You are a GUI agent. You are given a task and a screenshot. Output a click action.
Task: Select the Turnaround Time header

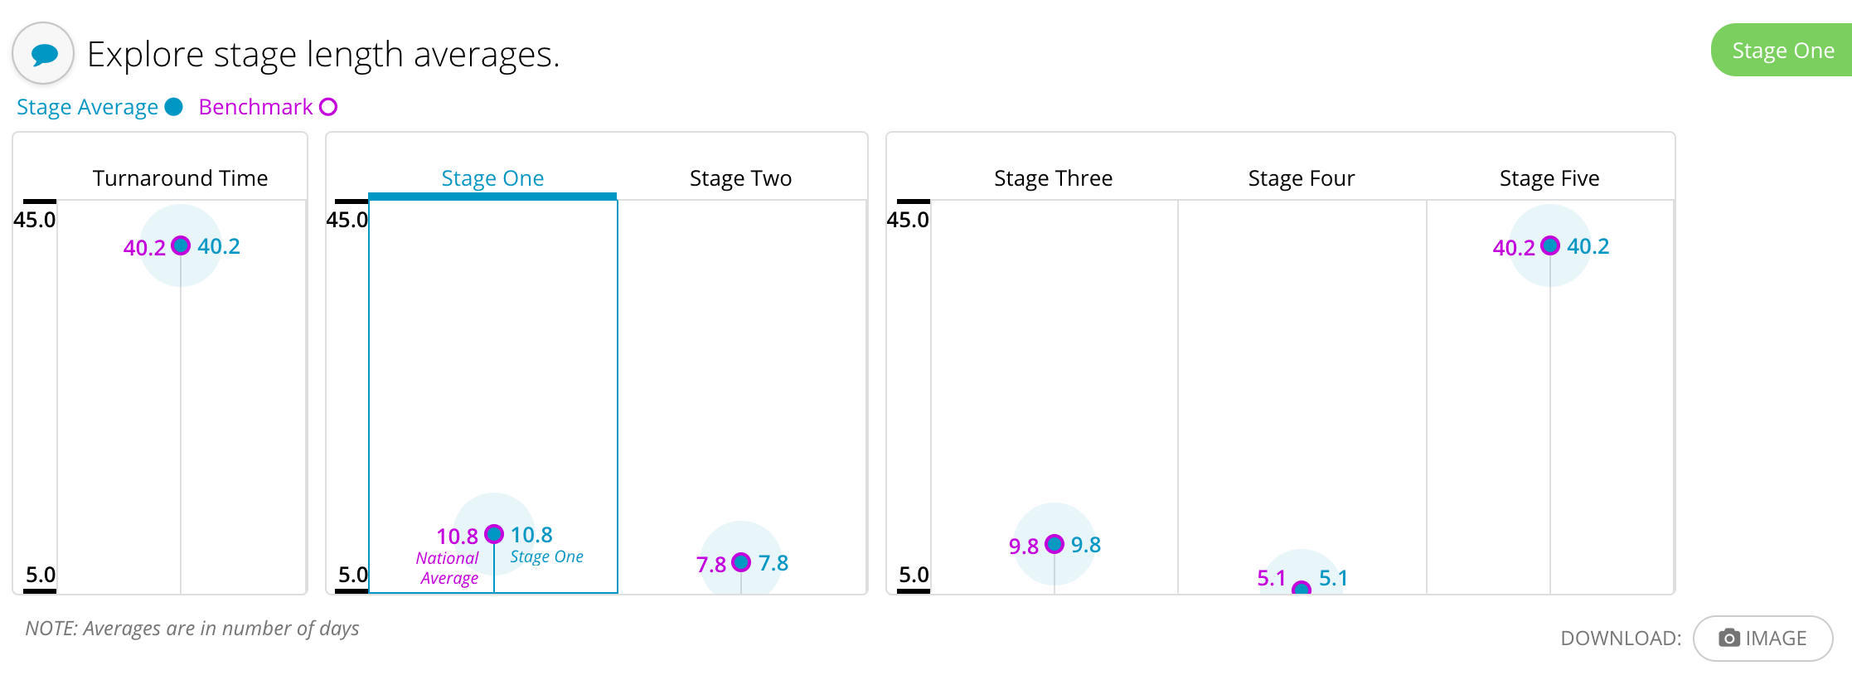[181, 178]
